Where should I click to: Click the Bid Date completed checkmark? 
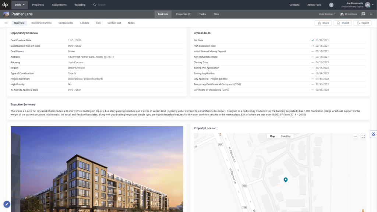(x=313, y=40)
